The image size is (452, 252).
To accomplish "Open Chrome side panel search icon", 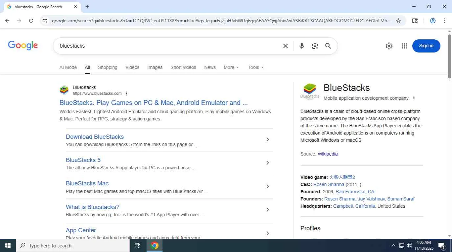I will 415,21.
